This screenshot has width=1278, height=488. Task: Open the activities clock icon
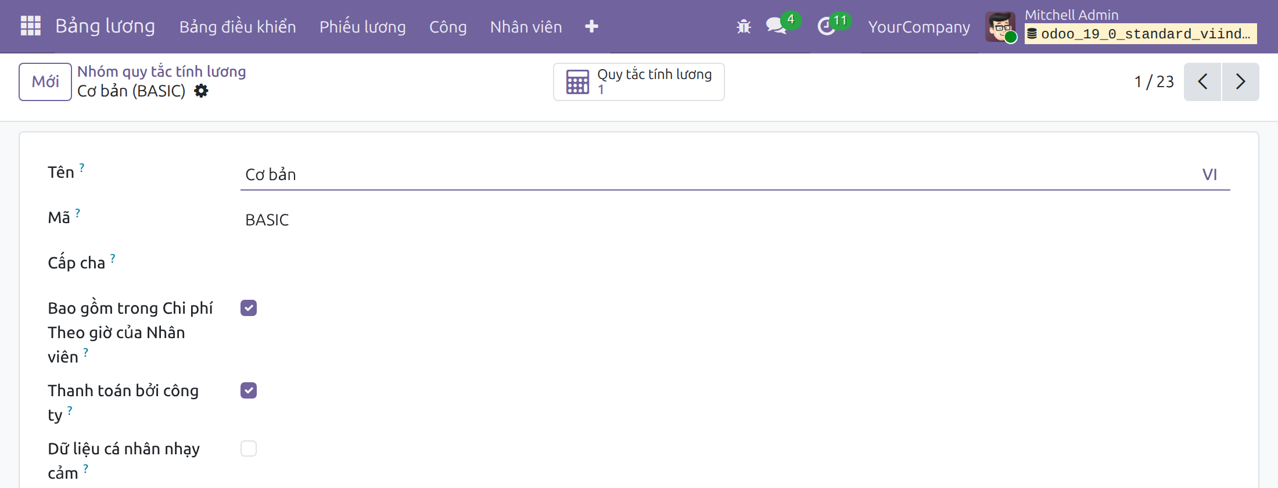(826, 27)
